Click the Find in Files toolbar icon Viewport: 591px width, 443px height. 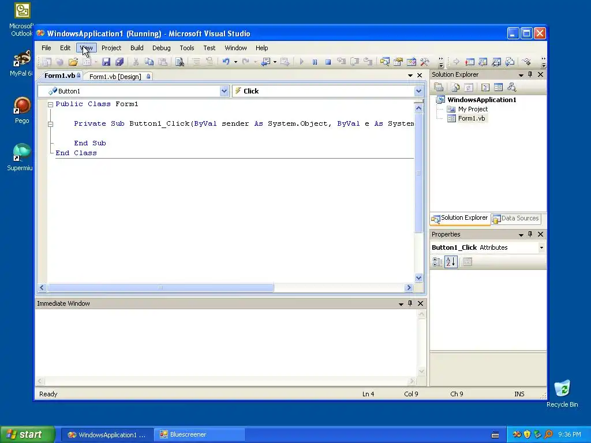[179, 62]
